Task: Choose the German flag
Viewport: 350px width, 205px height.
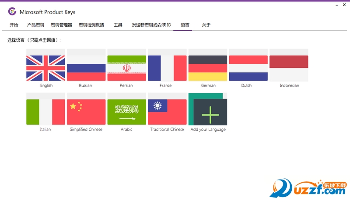Action: coord(208,68)
